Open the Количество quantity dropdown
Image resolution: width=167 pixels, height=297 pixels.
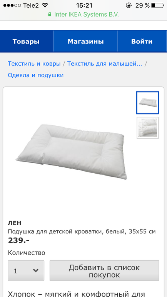tap(26, 271)
